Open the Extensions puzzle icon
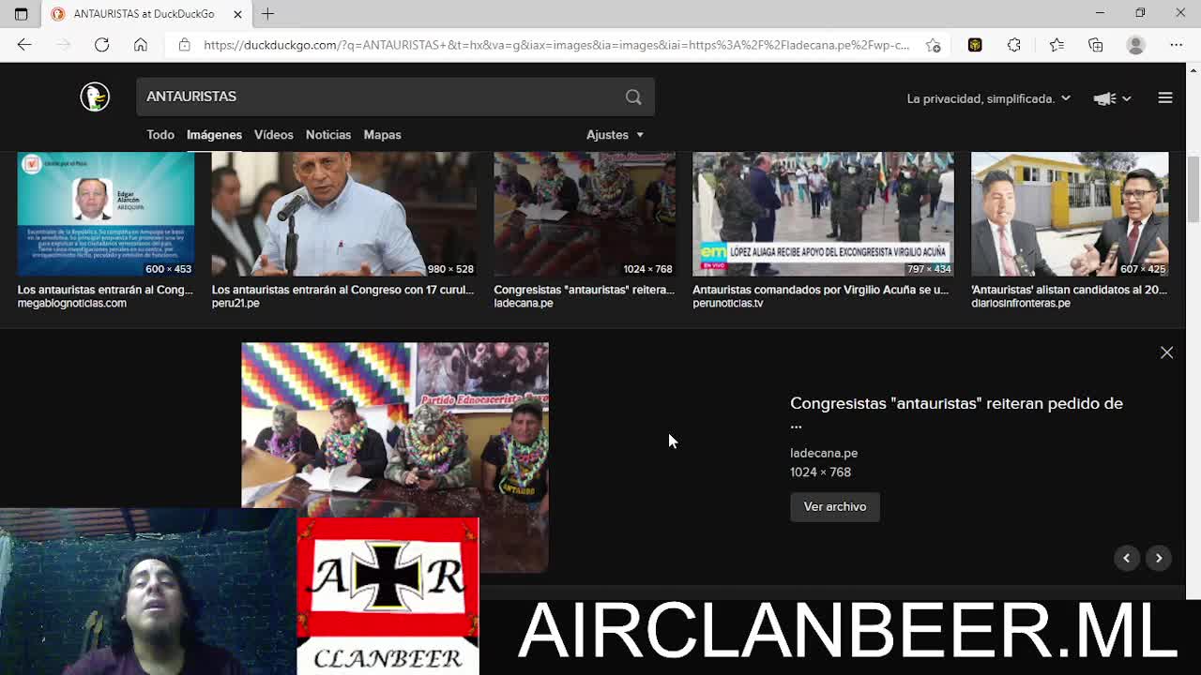The width and height of the screenshot is (1201, 675). [x=1014, y=45]
